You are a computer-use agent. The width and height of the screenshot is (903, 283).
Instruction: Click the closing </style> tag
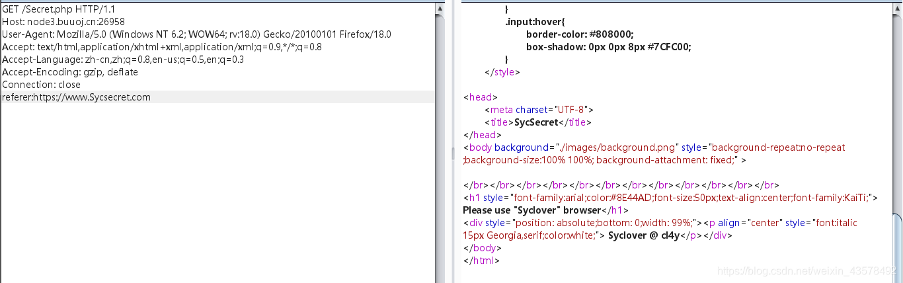coord(502,71)
